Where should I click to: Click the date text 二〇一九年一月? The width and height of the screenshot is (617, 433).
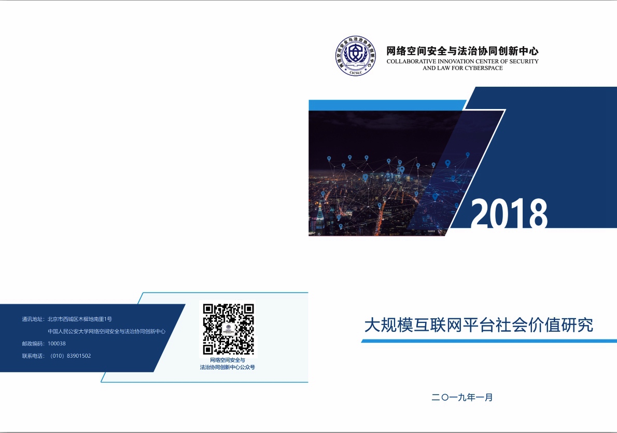pyautogui.click(x=461, y=398)
